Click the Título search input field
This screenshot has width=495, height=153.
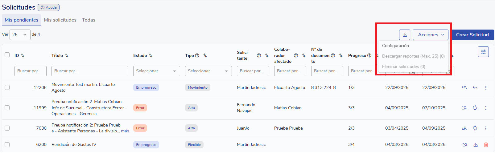click(90, 71)
